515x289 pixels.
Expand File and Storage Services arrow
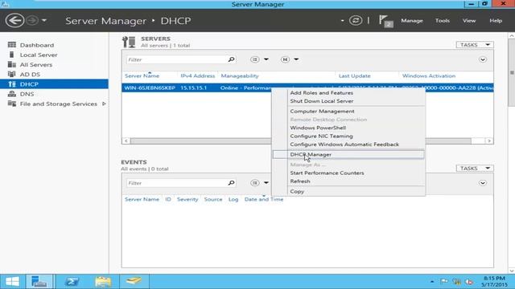click(104, 104)
